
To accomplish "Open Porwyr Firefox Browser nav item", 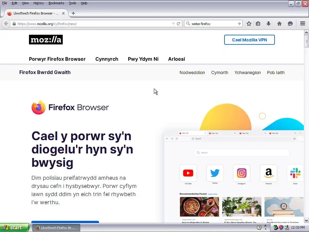I will click(x=57, y=59).
